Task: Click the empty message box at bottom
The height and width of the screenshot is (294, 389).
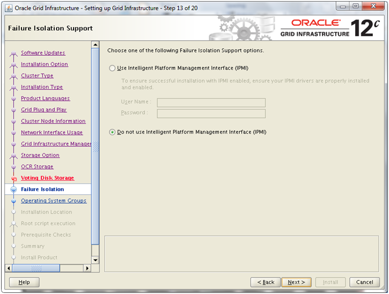Action: click(241, 254)
